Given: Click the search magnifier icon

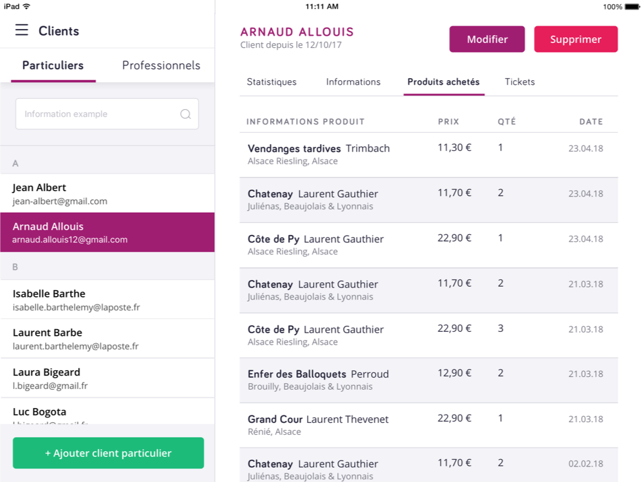Looking at the screenshot, I should click(x=185, y=114).
